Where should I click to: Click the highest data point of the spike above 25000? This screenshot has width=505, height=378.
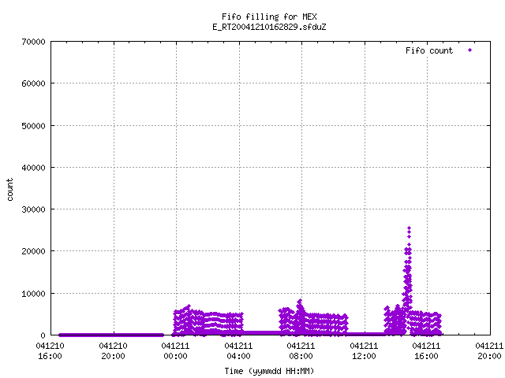(x=409, y=228)
